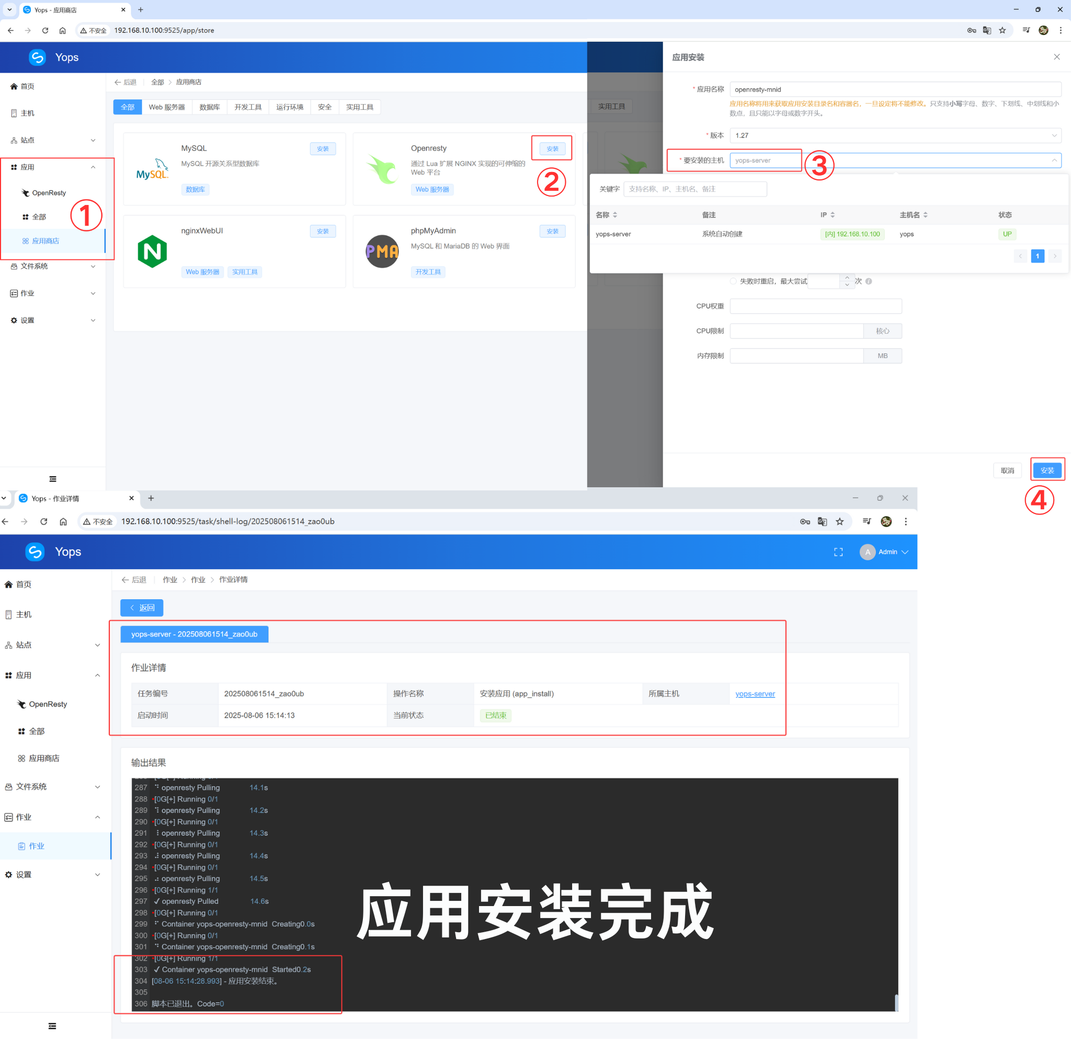Viewport: 1071px width, 1042px height.
Task: Open the 文件系统 sidebar section icon
Action: point(14,267)
